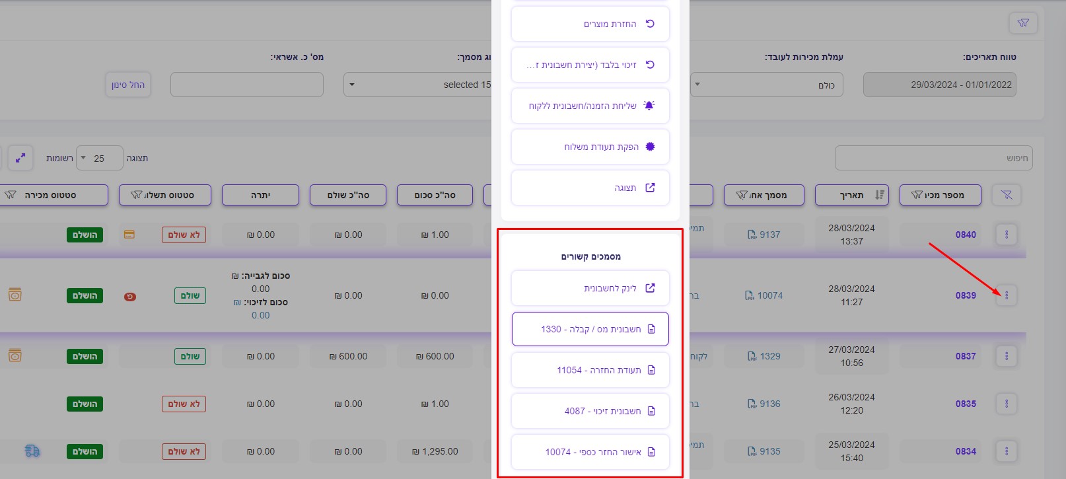Screen dimensions: 1066x479
Task: Click the box icon in row 0837
Action: (x=15, y=356)
